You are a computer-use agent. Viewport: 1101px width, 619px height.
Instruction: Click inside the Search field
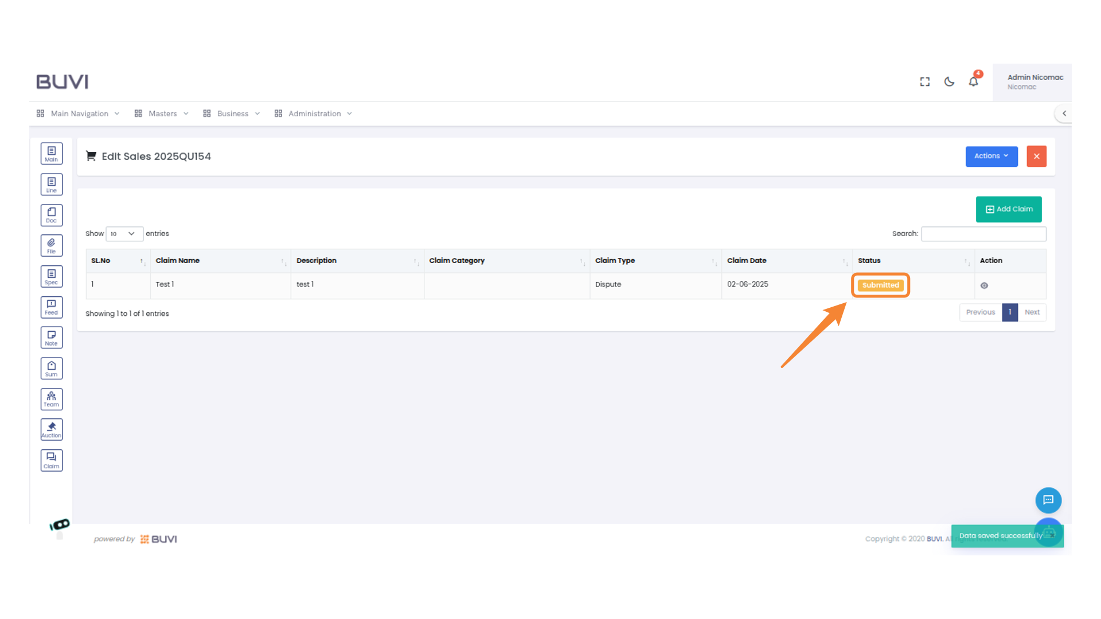[x=983, y=234]
